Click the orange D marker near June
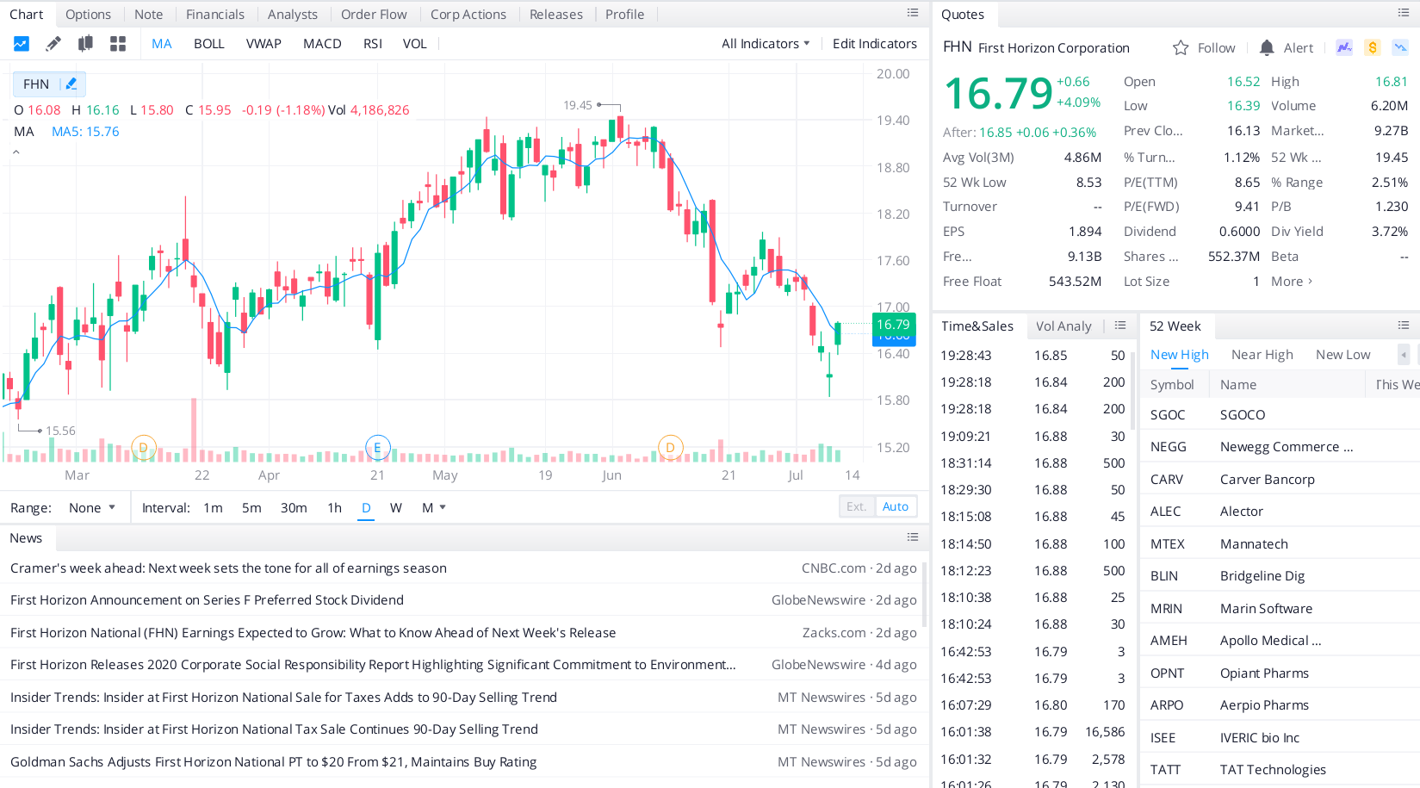Screen dimensions: 1420x788 (x=670, y=448)
